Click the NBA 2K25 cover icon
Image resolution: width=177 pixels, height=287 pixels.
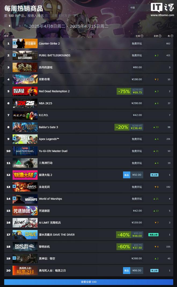[25, 103]
